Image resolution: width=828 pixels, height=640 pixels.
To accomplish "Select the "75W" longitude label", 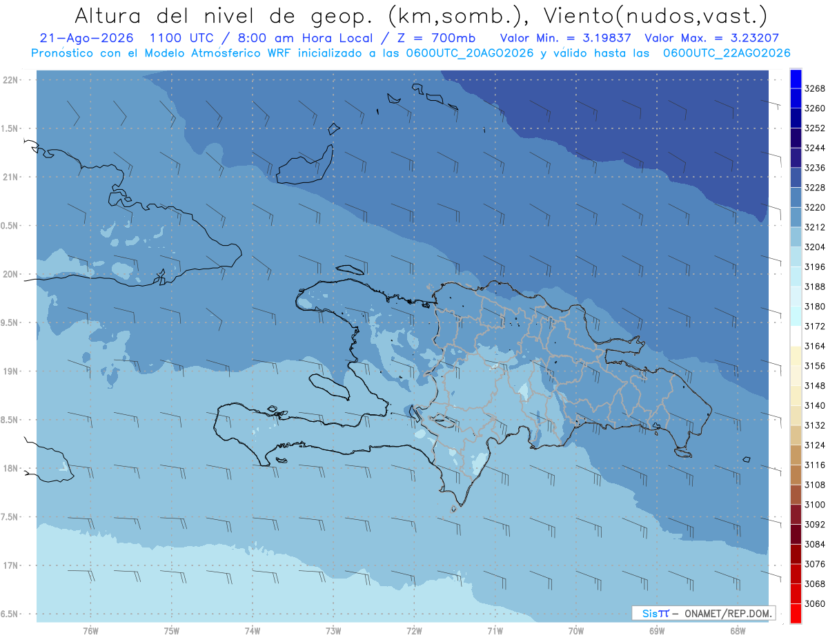I will click(x=172, y=631).
